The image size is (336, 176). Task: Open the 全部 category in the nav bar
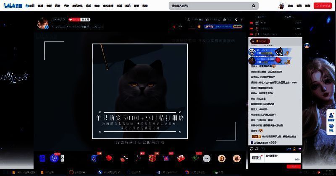click(49, 6)
